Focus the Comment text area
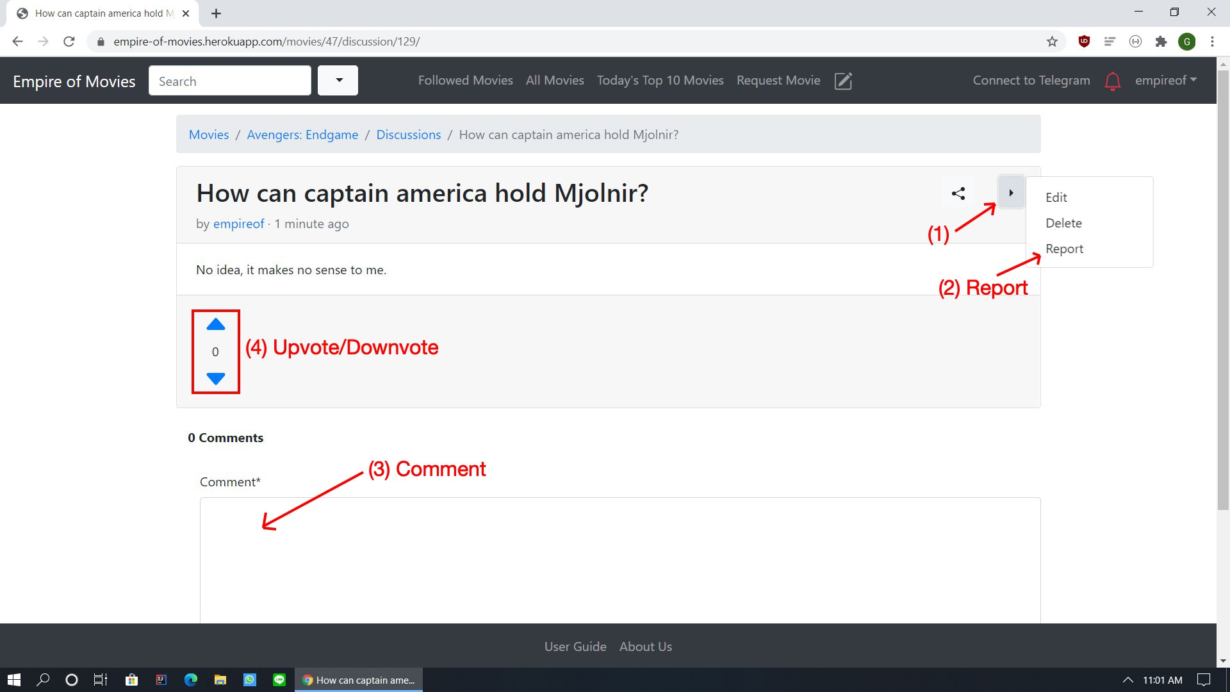The width and height of the screenshot is (1230, 692). tap(619, 557)
